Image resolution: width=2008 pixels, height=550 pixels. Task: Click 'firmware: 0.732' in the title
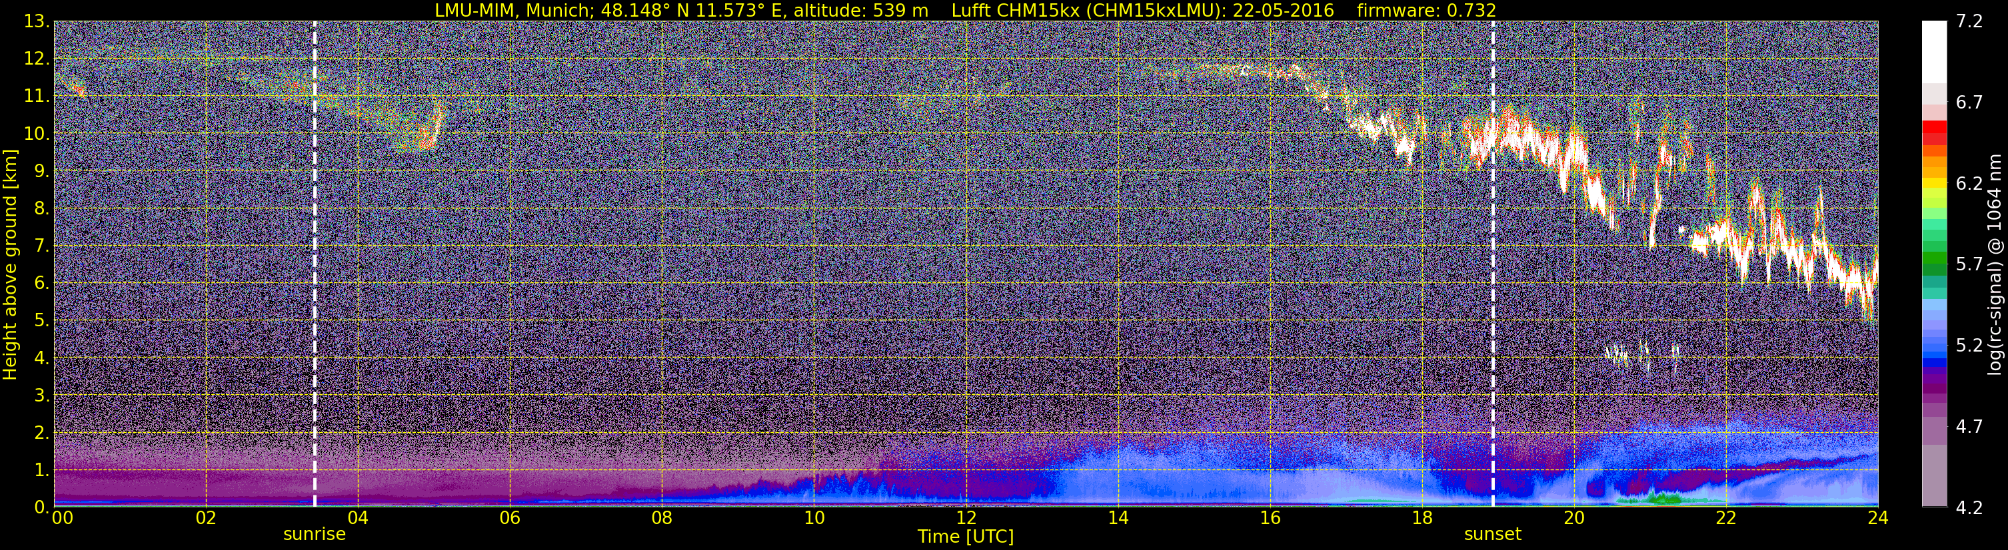[1426, 10]
